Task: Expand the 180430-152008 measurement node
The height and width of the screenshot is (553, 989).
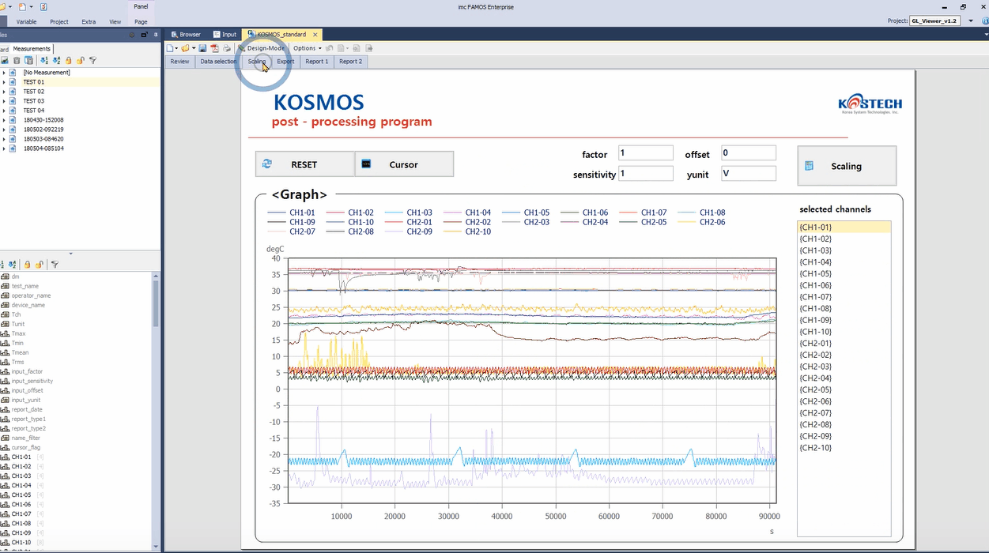Action: tap(4, 120)
